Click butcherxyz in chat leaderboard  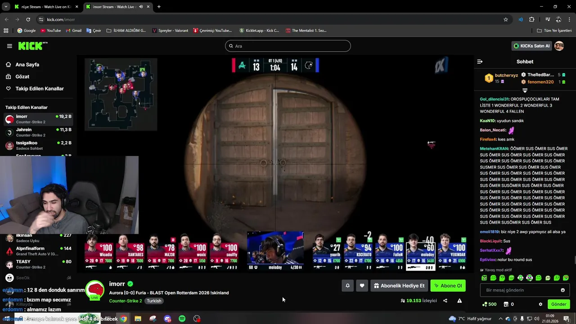[506, 75]
